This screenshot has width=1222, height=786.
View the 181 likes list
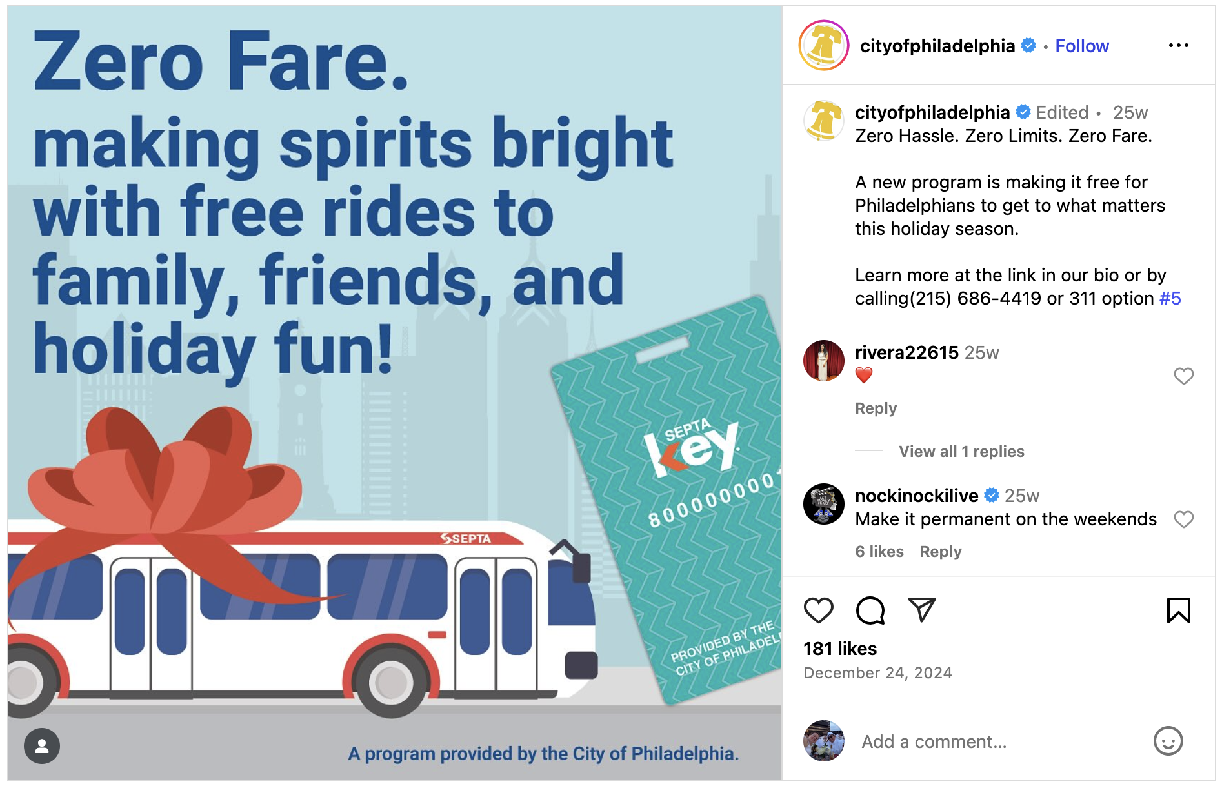coord(839,649)
